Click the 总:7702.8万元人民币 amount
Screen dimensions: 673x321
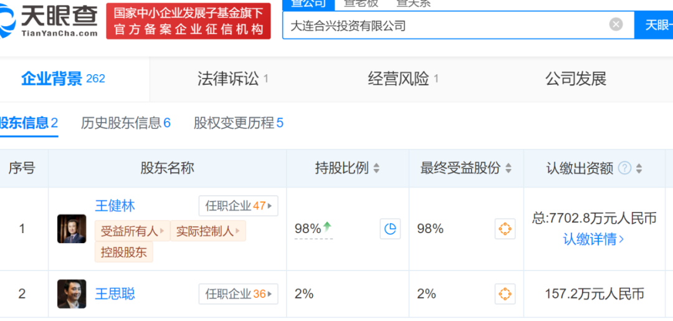(x=594, y=218)
